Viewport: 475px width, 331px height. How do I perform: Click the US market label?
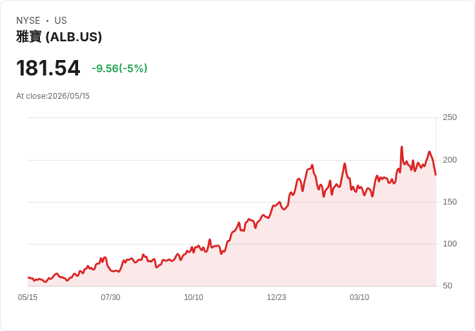tap(61, 21)
